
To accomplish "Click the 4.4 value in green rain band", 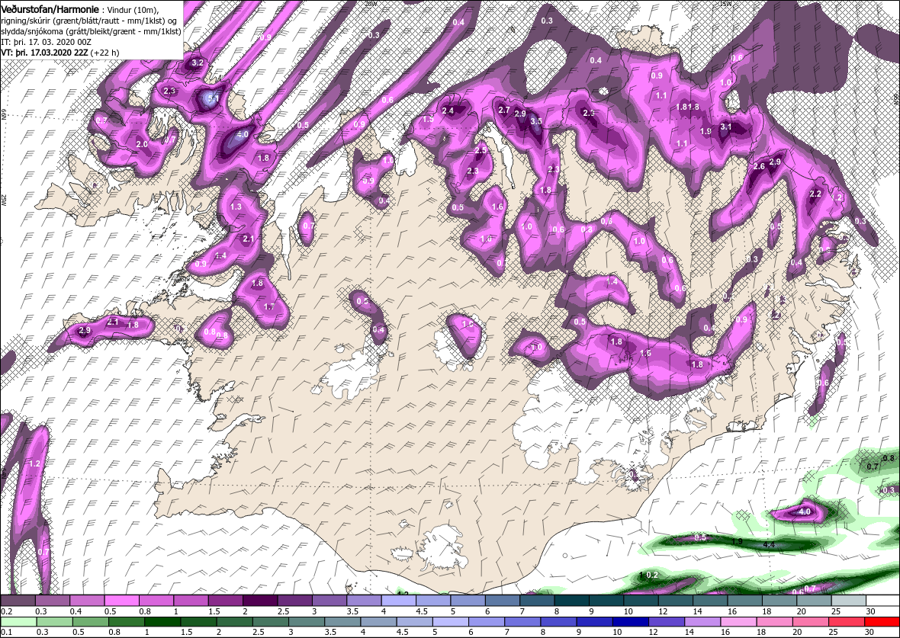I will (769, 544).
